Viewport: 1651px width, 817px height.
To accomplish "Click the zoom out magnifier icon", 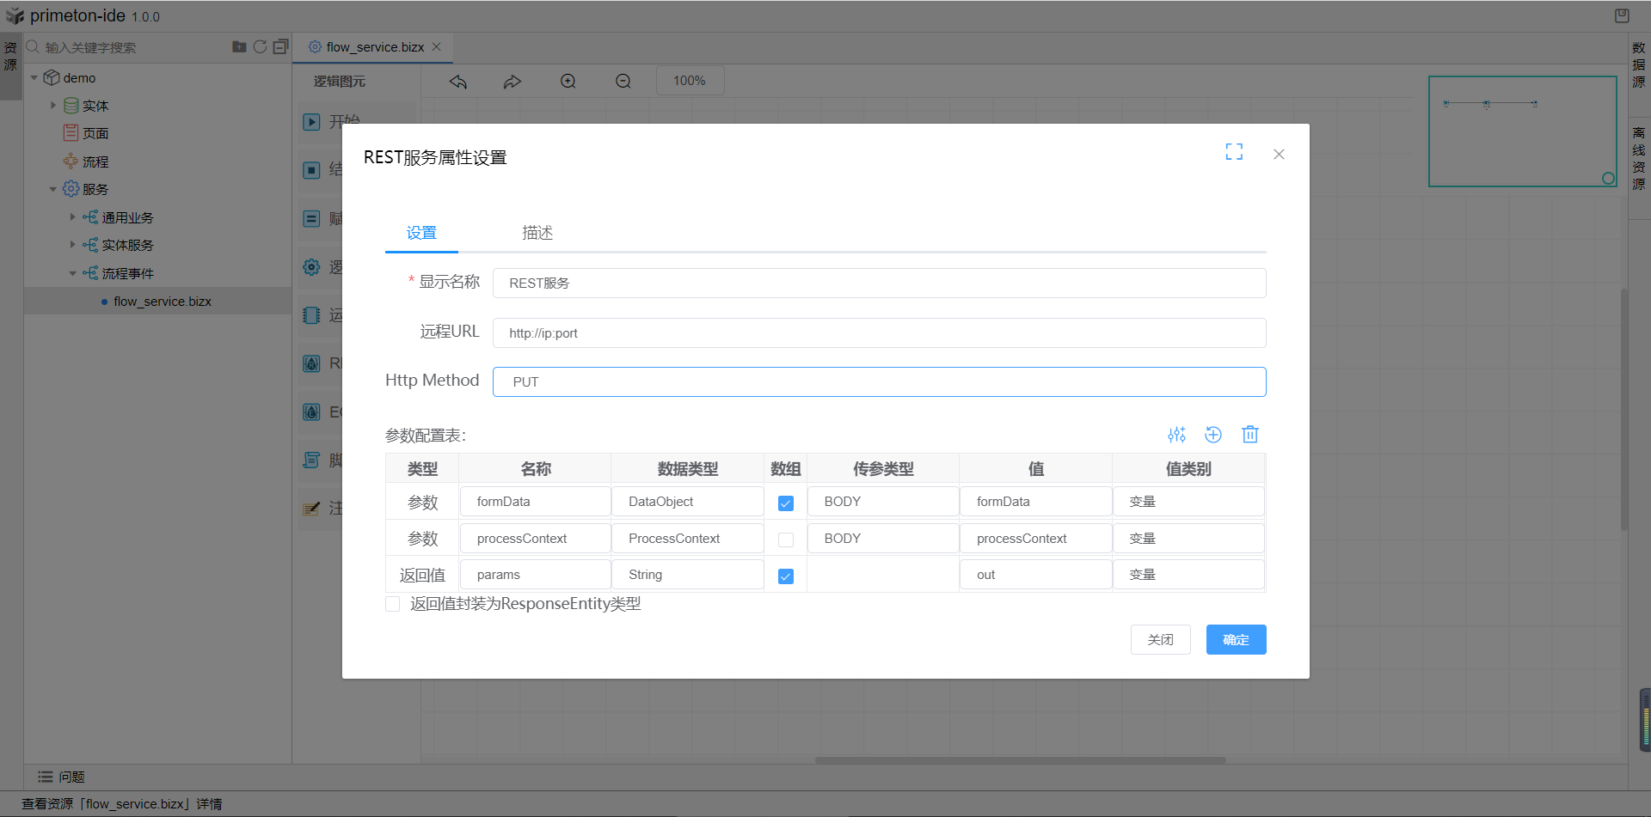I will (623, 81).
